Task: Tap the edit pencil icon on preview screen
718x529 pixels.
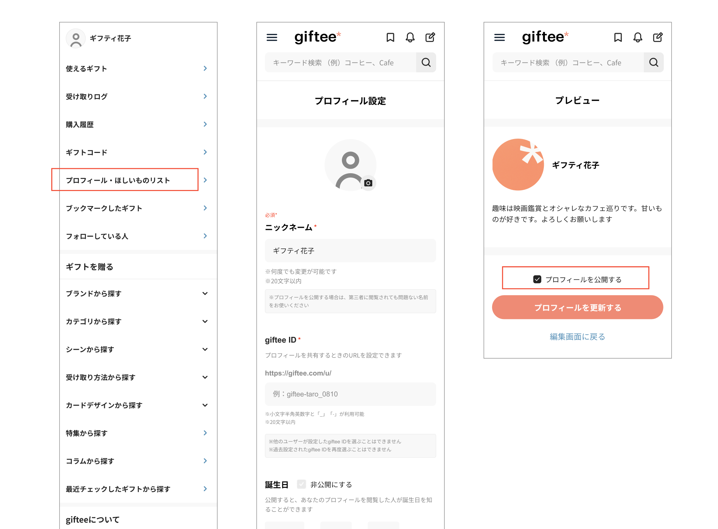Action: click(658, 37)
